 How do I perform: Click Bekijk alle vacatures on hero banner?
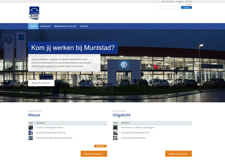coord(41,83)
